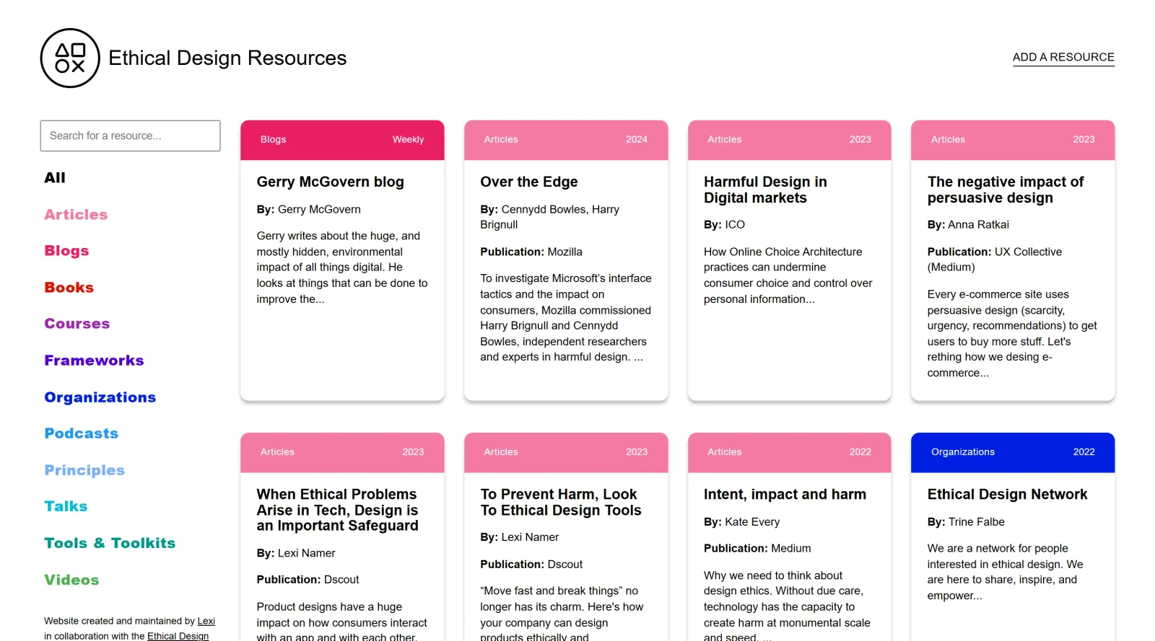Open the Frameworks category
This screenshot has width=1155, height=641.
(x=94, y=360)
